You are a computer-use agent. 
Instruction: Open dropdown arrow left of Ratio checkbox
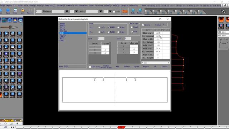click(x=110, y=11)
